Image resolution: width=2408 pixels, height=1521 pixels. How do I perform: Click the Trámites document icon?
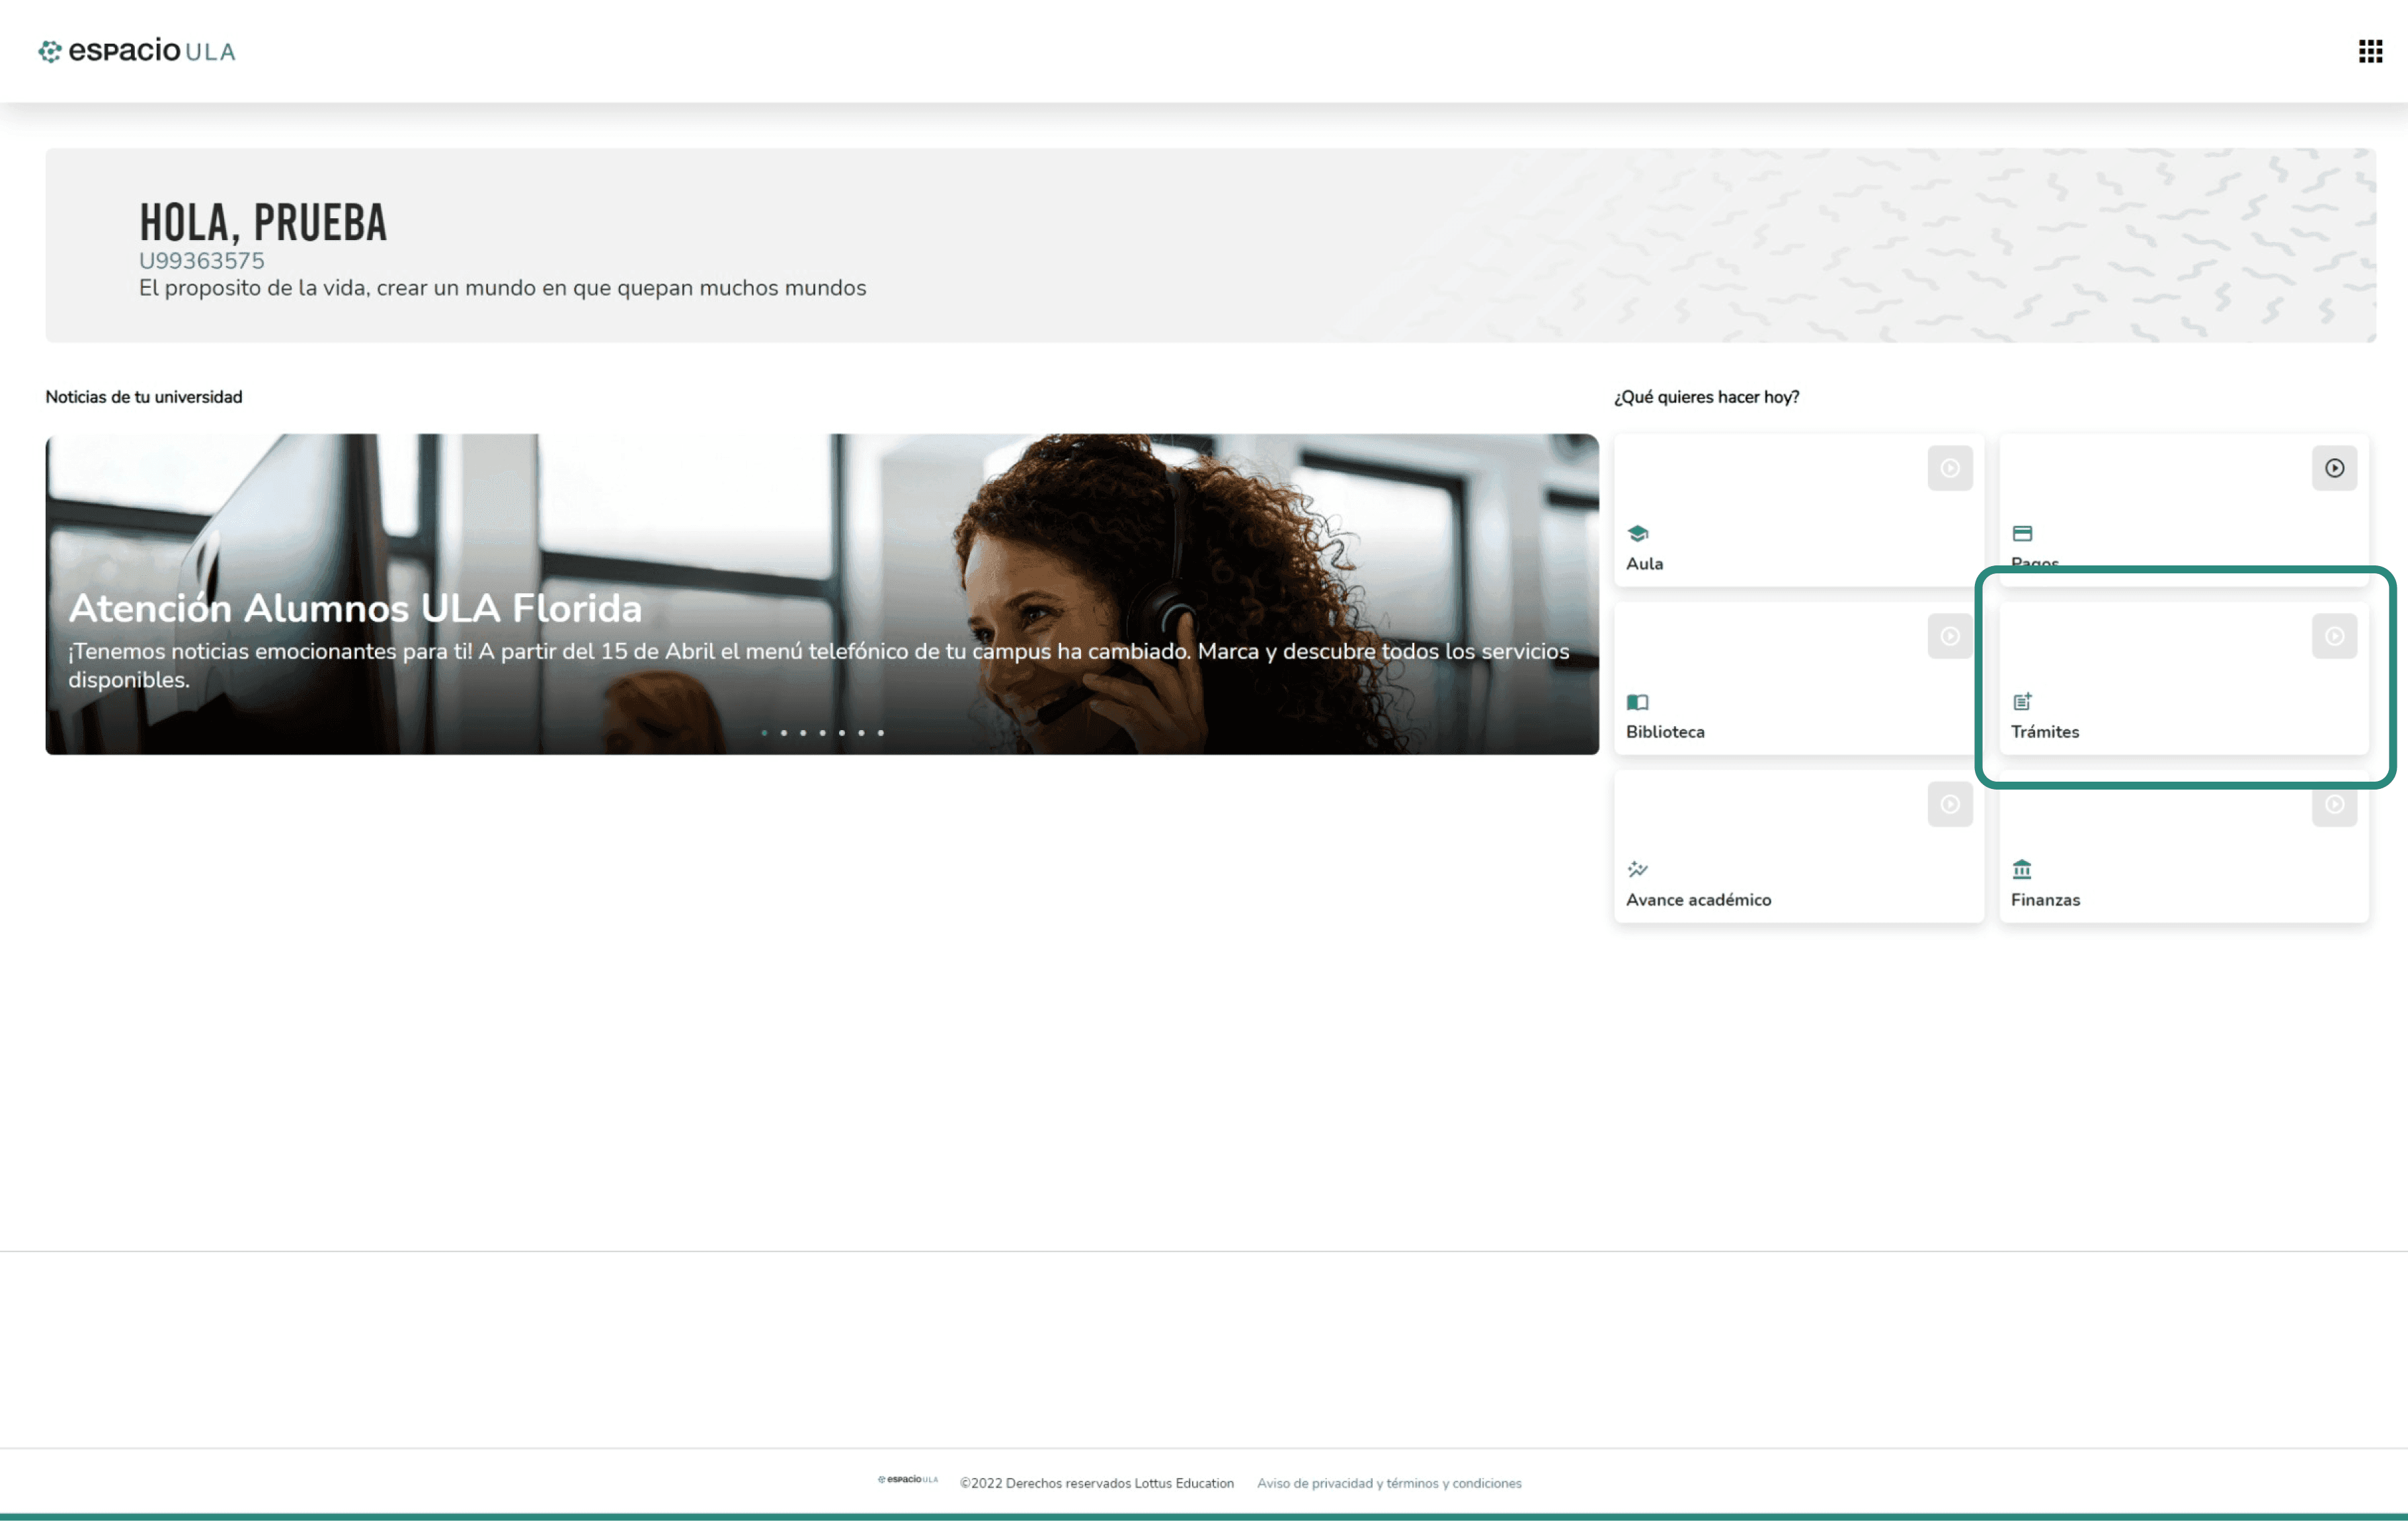(2021, 701)
